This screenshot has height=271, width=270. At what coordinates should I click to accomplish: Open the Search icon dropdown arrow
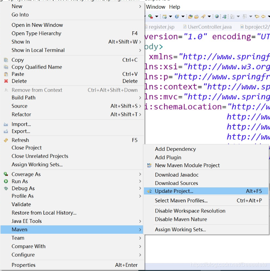[x=209, y=16]
